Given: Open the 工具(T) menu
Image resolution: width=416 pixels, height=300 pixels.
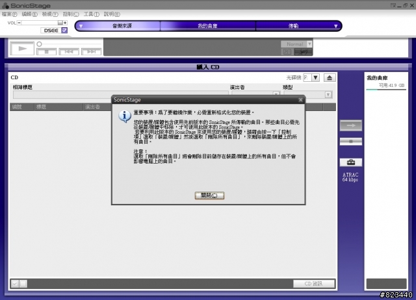Looking at the screenshot, I should 91,14.
